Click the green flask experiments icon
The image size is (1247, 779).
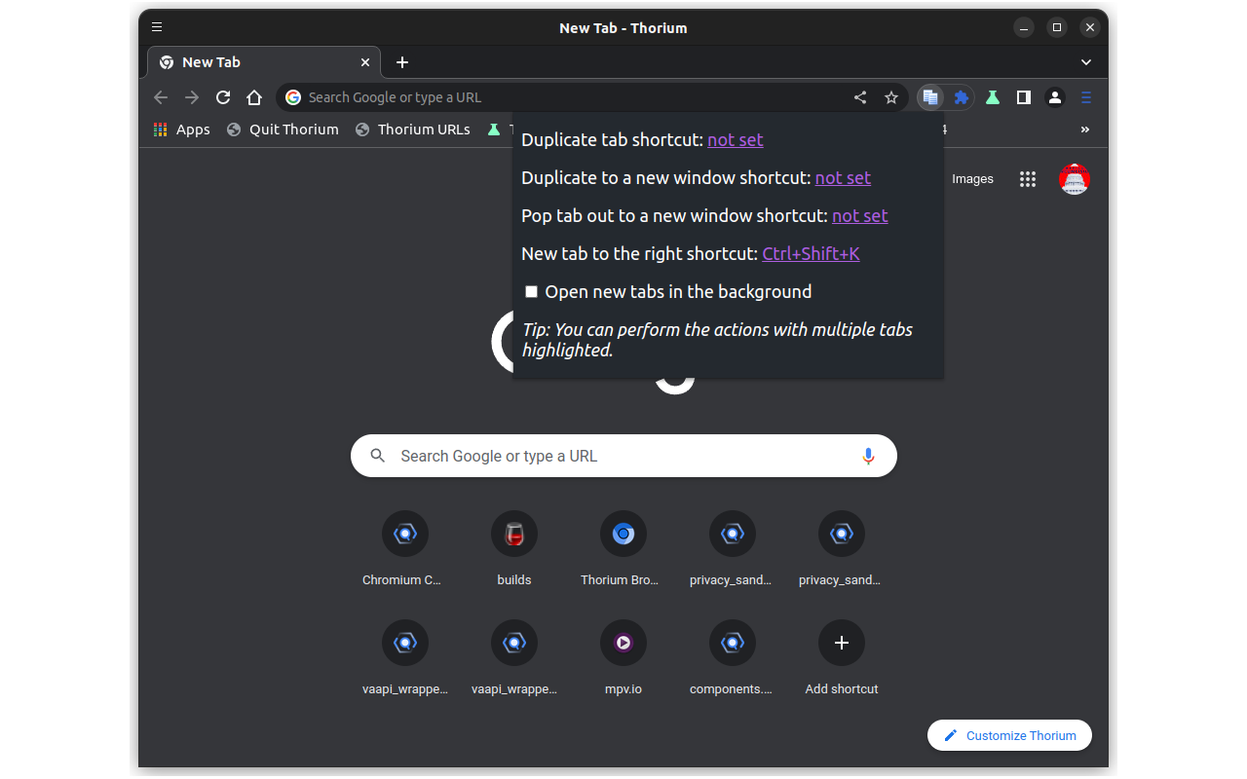tap(993, 97)
